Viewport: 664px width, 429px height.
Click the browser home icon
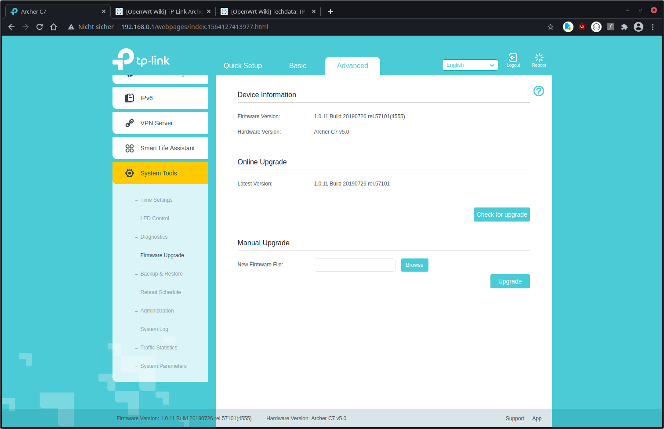54,27
